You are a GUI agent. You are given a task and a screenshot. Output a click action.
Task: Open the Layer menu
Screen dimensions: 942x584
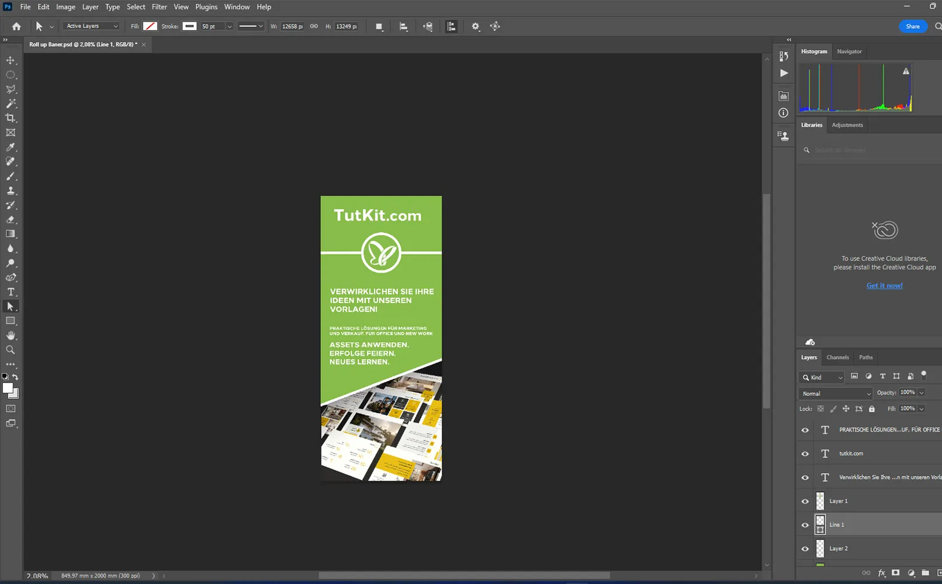[90, 7]
